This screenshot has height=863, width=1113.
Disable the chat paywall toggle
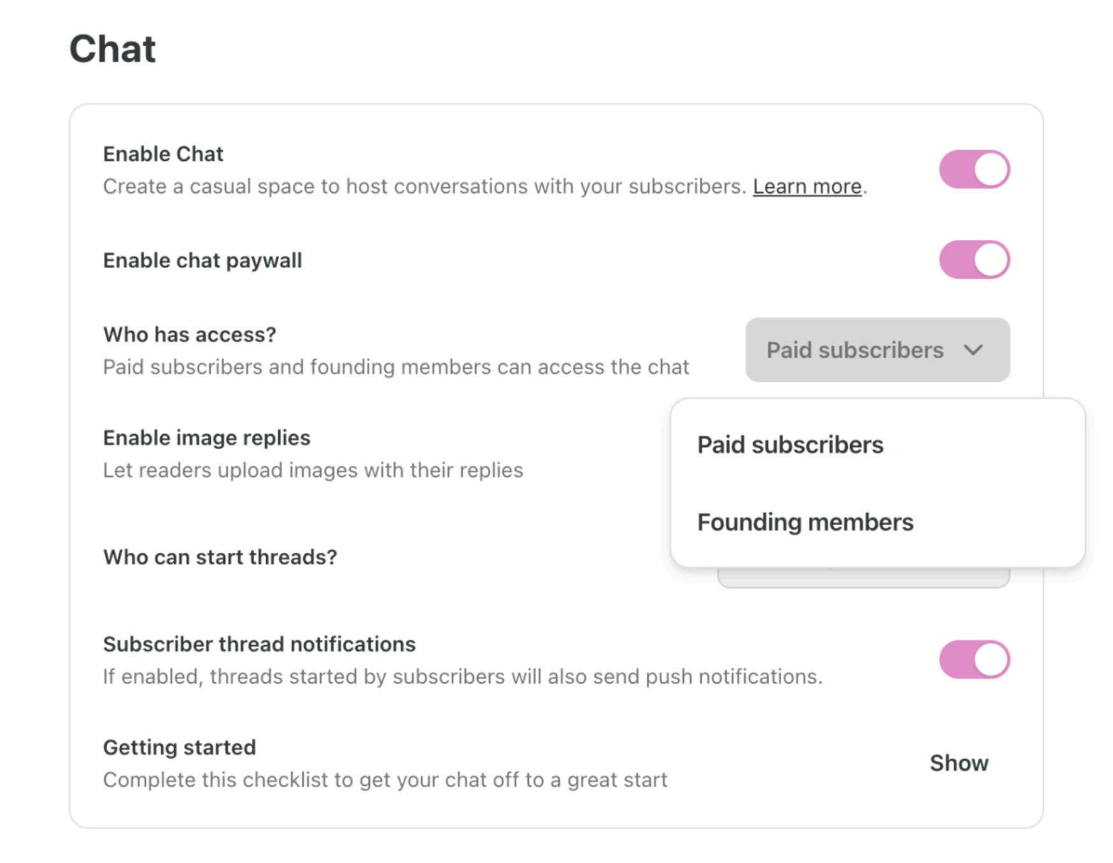click(x=974, y=260)
